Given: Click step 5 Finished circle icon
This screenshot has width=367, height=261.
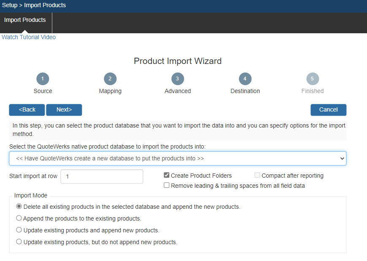Looking at the screenshot, I should click(x=313, y=79).
